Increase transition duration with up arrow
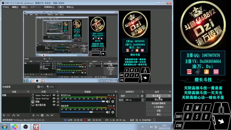 coord(142,99)
